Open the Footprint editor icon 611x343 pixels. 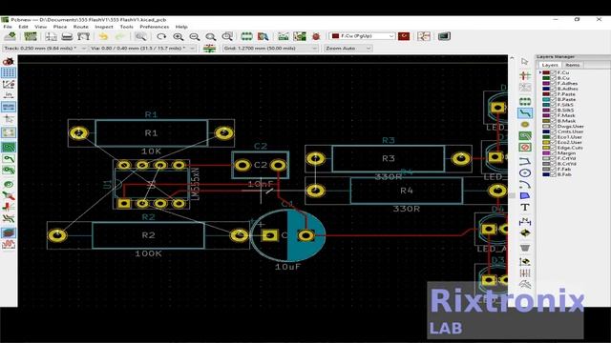246,36
